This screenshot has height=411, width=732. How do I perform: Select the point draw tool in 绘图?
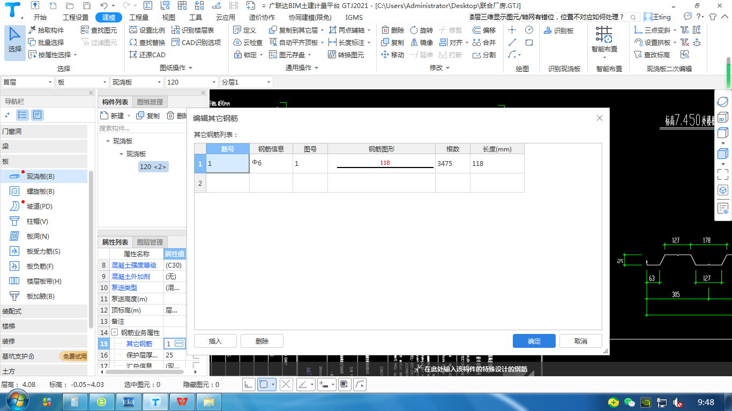point(512,30)
